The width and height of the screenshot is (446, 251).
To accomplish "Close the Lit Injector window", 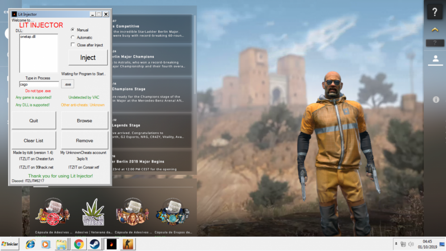I will [x=106, y=14].
